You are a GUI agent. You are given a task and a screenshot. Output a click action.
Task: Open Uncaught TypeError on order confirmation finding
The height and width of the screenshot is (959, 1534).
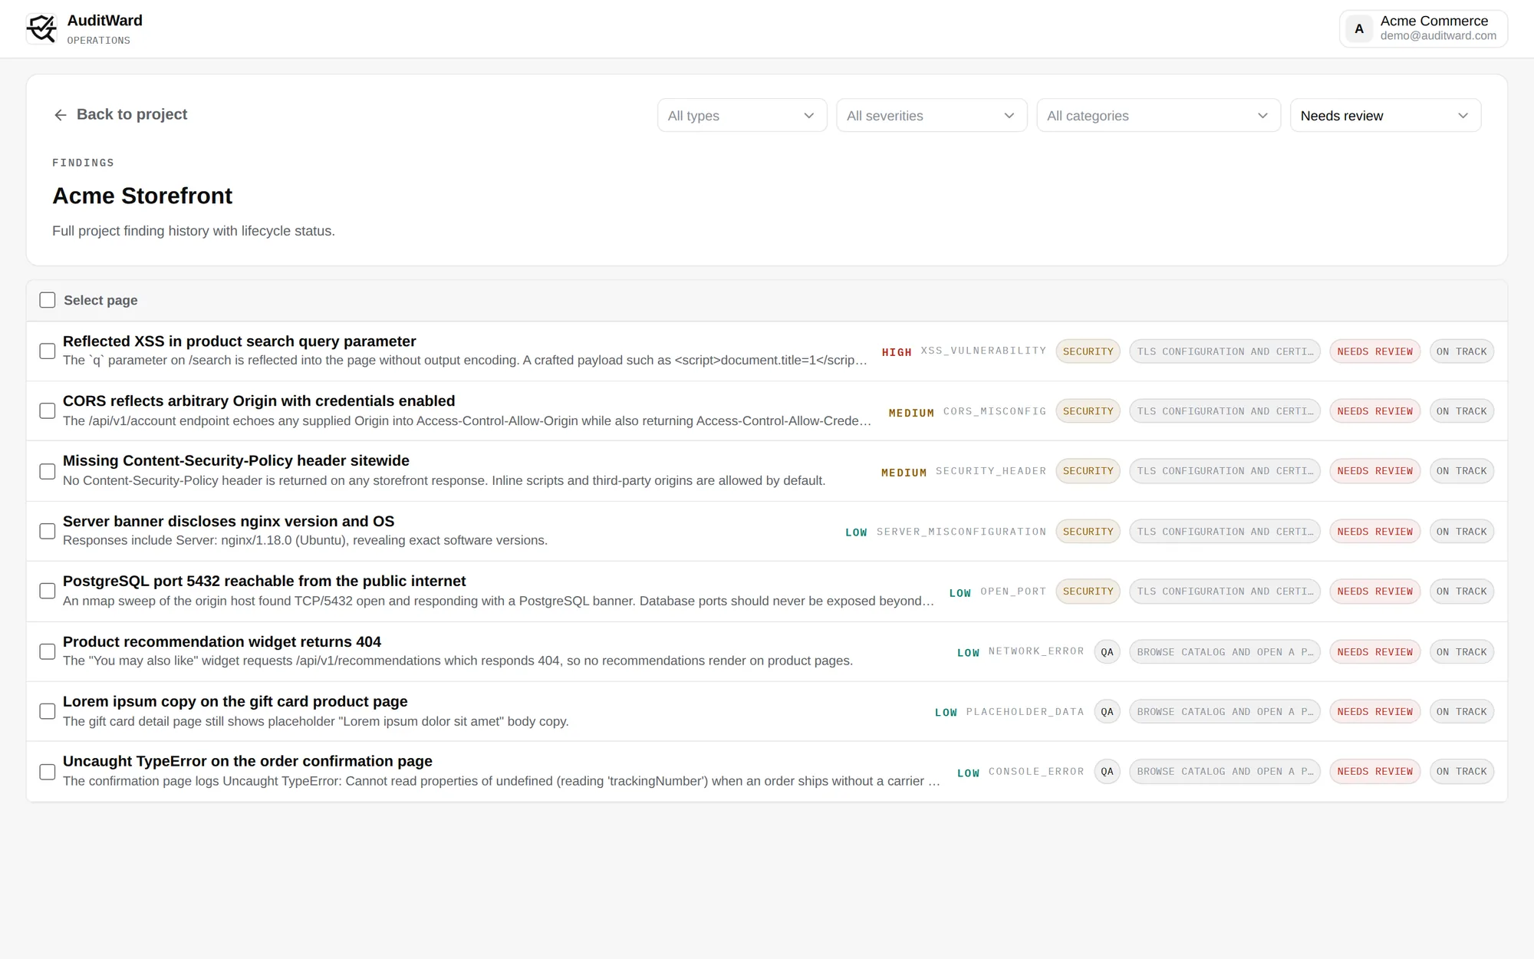coord(248,762)
